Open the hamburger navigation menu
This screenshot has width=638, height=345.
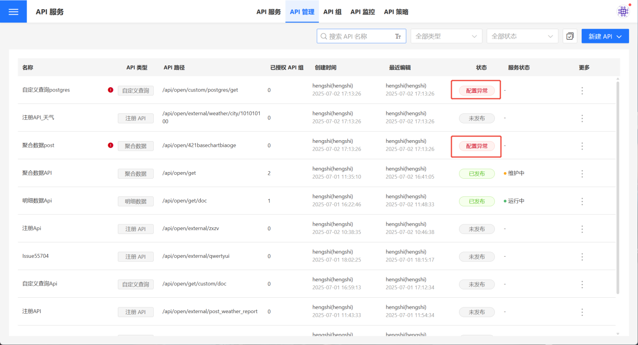tap(13, 11)
